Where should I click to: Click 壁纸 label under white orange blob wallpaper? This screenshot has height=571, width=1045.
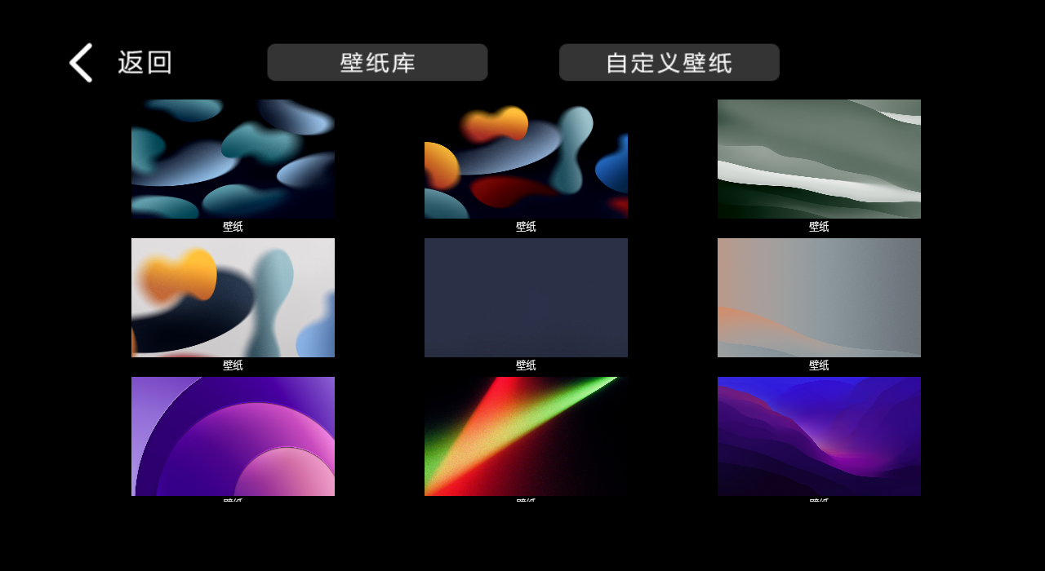[233, 365]
